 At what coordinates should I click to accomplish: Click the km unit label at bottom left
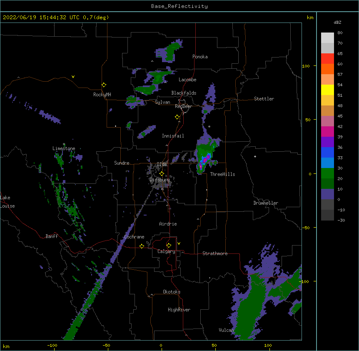[x=6, y=346]
